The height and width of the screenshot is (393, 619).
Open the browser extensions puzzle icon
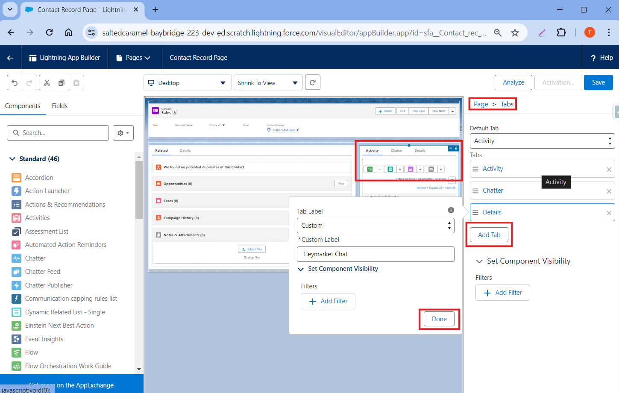(561, 32)
